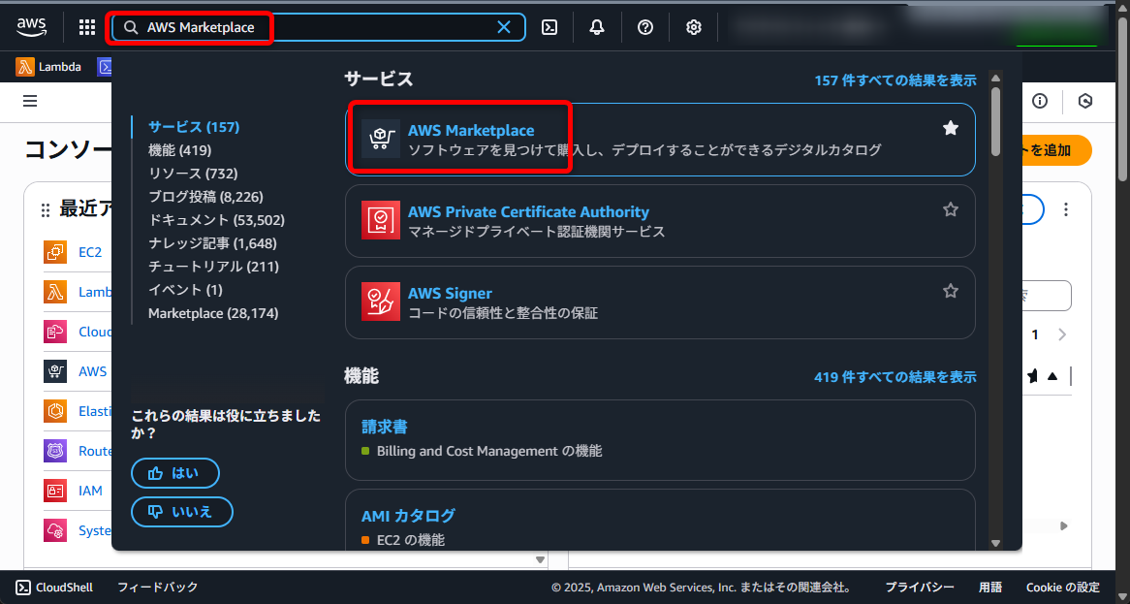
Task: Unfavorite AWS Marketplace star
Action: (x=951, y=128)
